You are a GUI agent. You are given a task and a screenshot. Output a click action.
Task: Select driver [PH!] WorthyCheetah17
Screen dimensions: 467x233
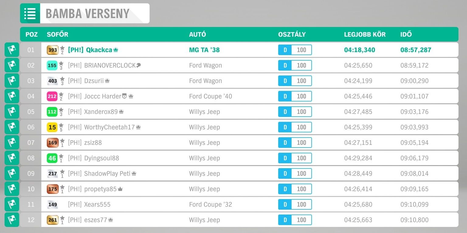click(101, 127)
